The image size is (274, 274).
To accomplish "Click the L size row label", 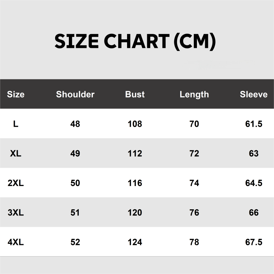I will coord(16,124).
